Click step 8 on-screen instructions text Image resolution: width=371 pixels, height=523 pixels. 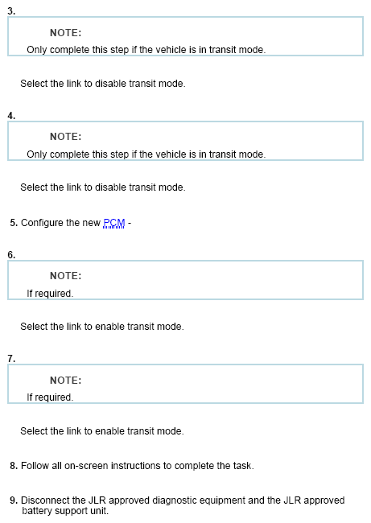pyautogui.click(x=138, y=466)
